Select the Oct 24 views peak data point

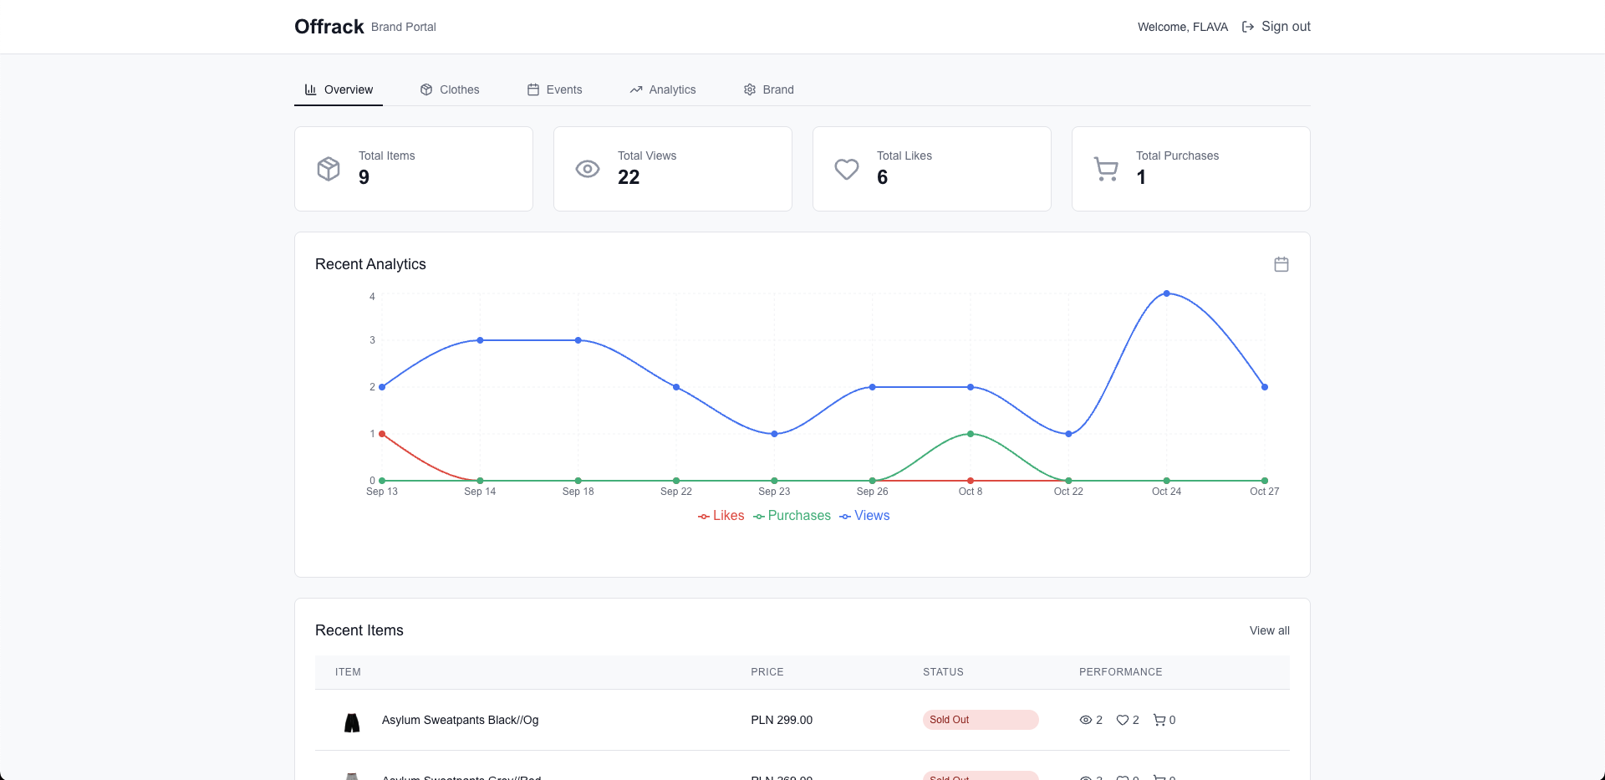(x=1166, y=293)
